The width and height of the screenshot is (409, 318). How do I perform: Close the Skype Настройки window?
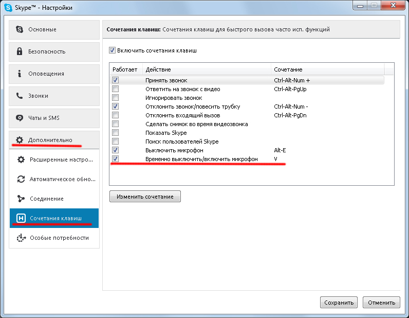(x=394, y=6)
